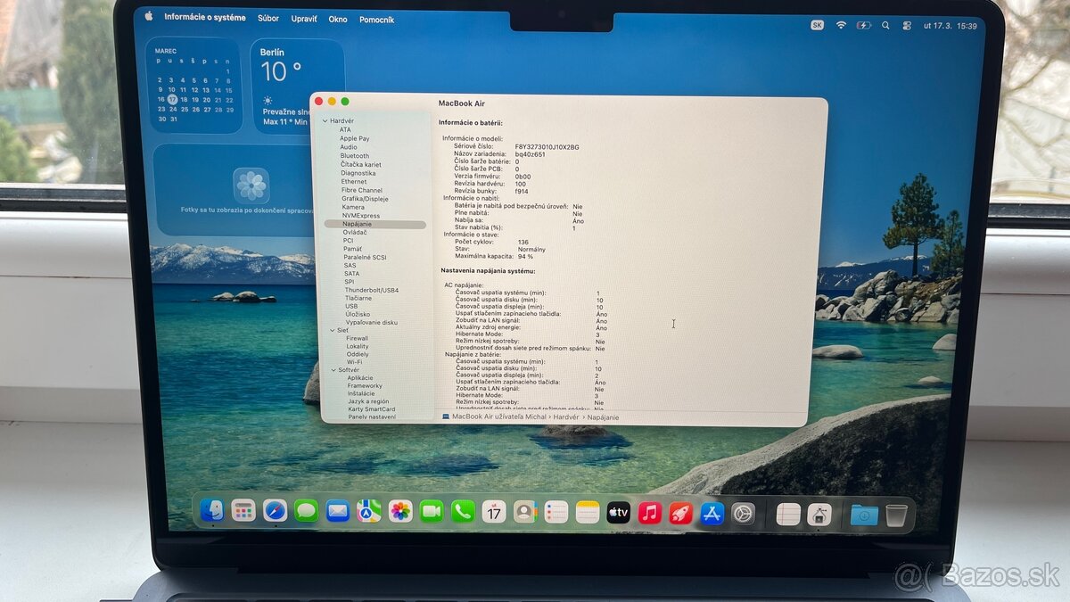Open the March calendar widget
The height and width of the screenshot is (602, 1070).
194,85
